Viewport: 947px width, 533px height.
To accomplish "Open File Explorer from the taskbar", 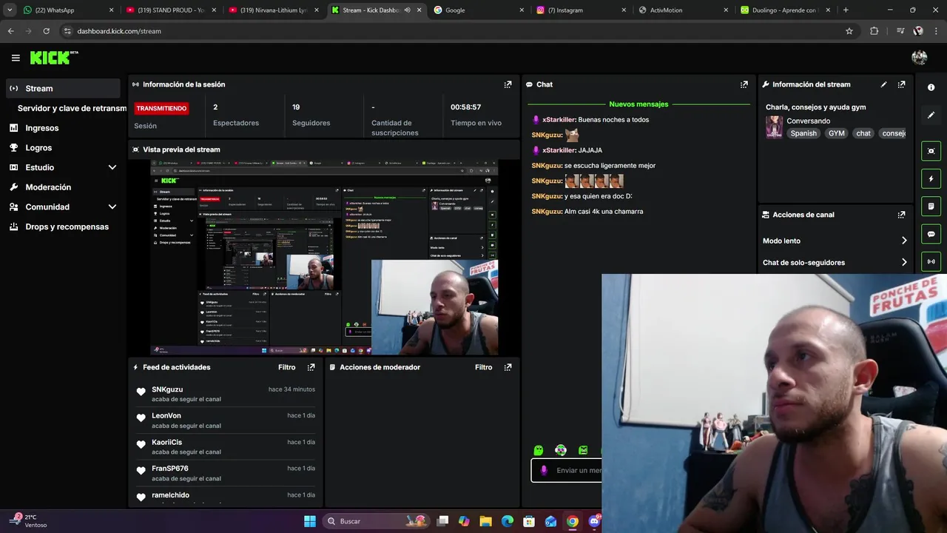I will pos(485,521).
